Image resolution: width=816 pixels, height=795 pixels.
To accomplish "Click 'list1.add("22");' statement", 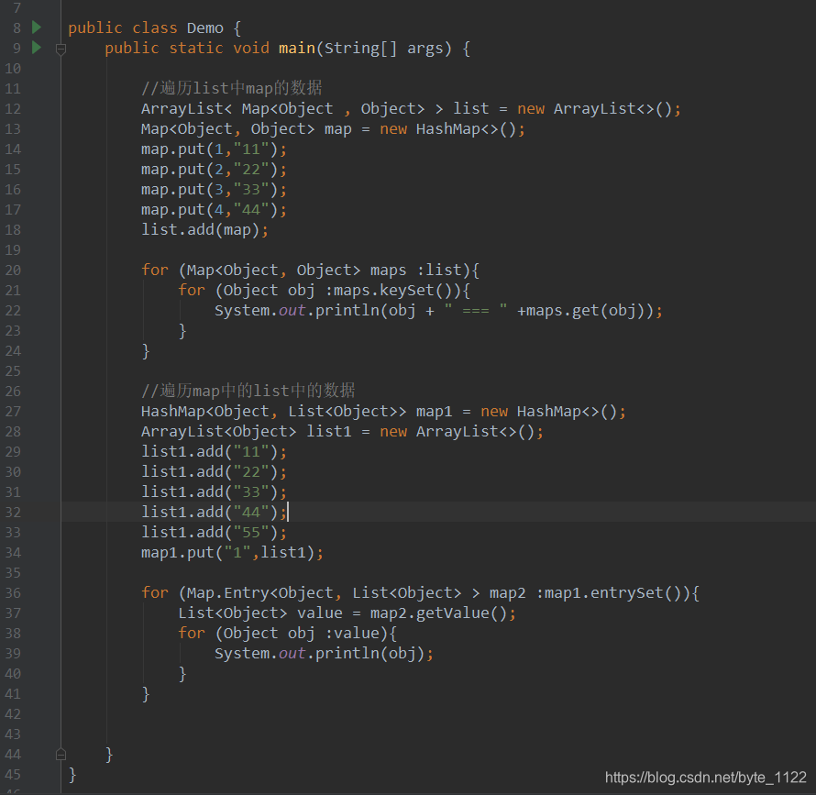I will click(x=214, y=472).
